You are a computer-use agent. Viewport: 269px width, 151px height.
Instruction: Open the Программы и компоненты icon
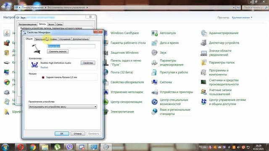204,73
